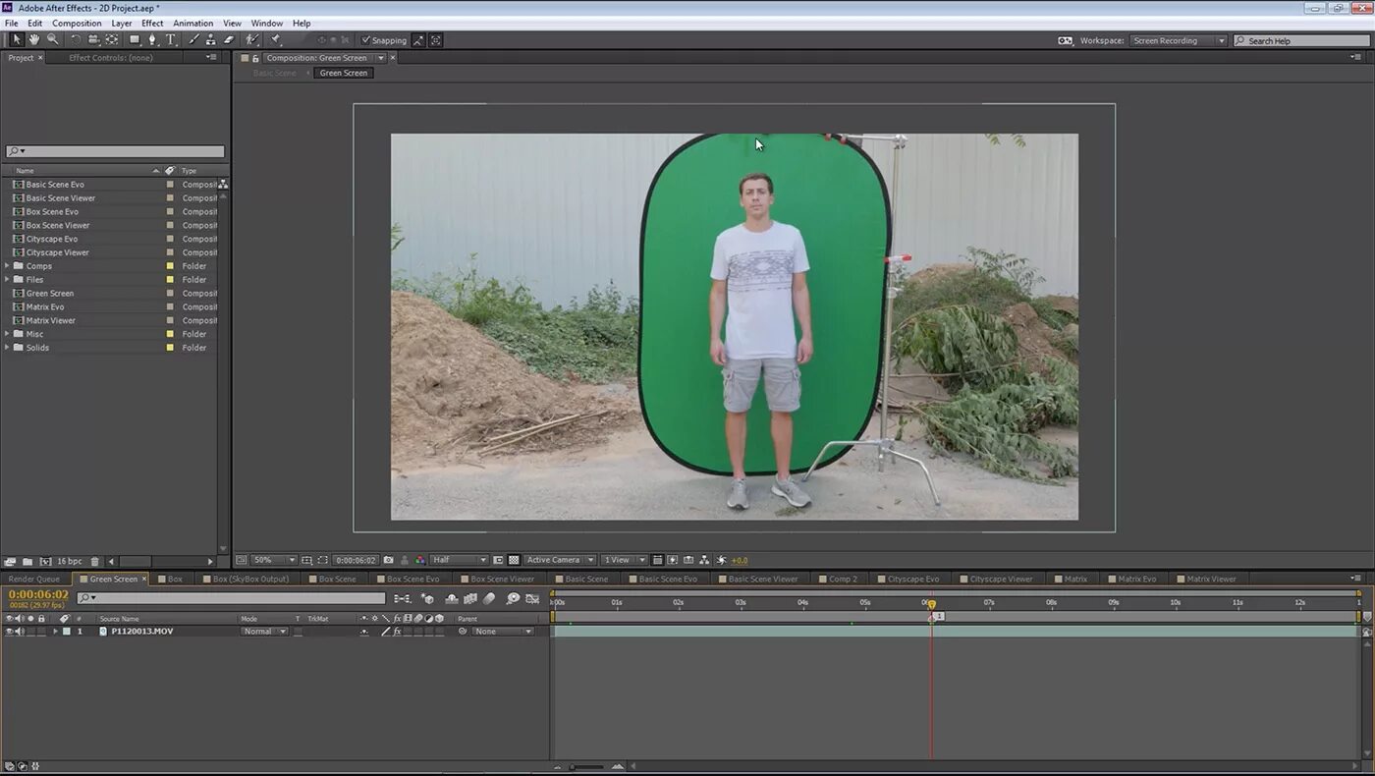The height and width of the screenshot is (776, 1375).
Task: Click the new folder icon in Project panel
Action: coord(27,562)
